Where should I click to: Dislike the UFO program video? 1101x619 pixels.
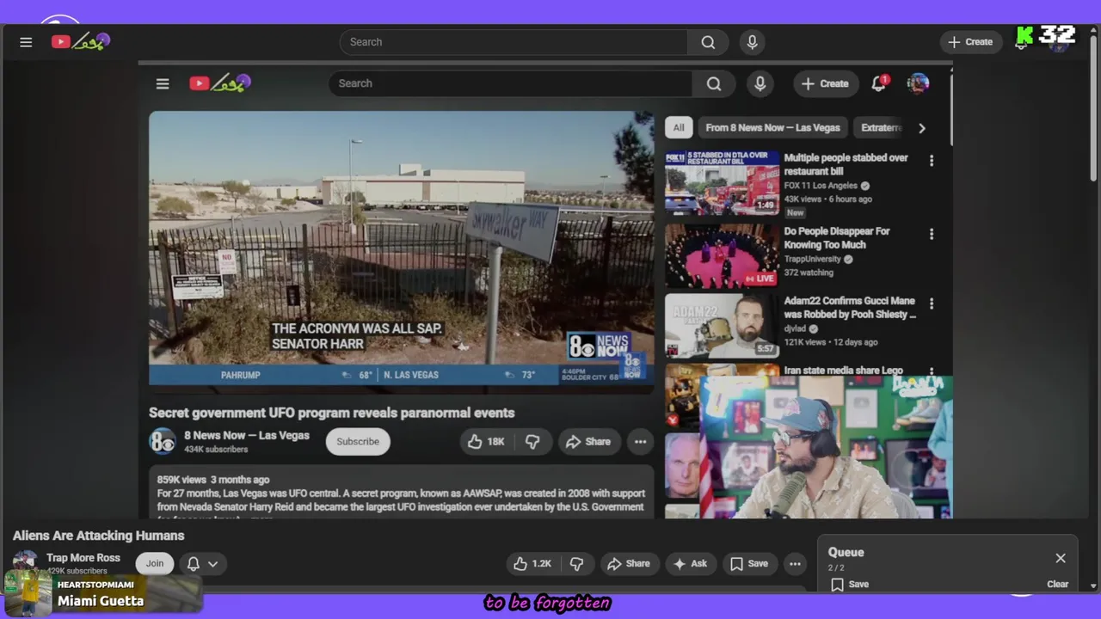532,442
